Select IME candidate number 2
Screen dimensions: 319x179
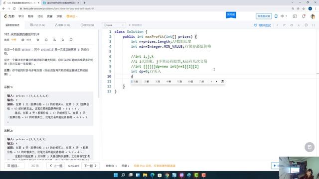147,82
